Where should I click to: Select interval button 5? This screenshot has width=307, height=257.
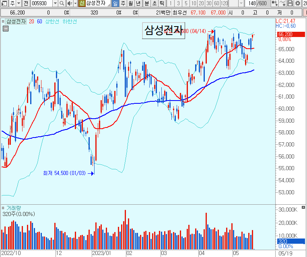pyautogui.click(x=186, y=3)
